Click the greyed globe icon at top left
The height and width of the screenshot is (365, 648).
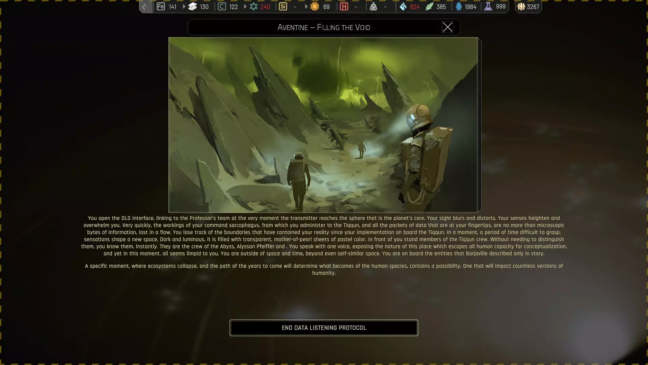pos(145,6)
